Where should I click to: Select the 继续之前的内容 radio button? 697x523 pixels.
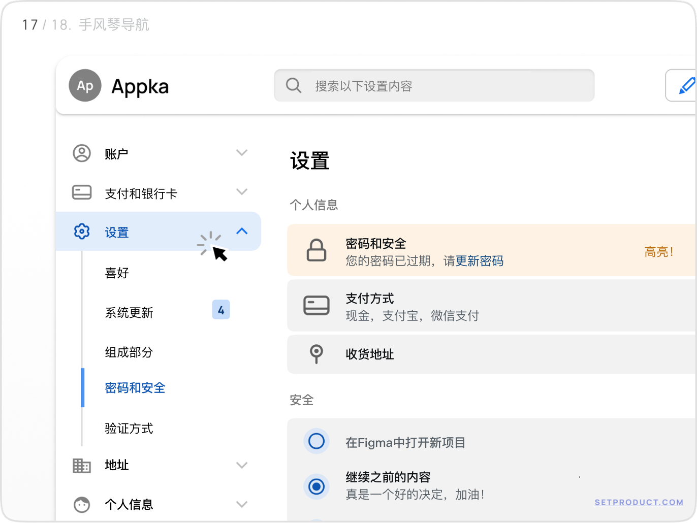(316, 486)
